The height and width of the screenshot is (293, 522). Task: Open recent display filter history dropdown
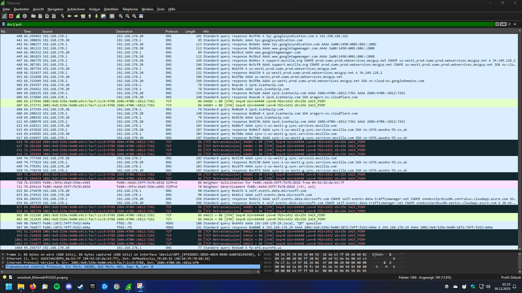pos(509,24)
